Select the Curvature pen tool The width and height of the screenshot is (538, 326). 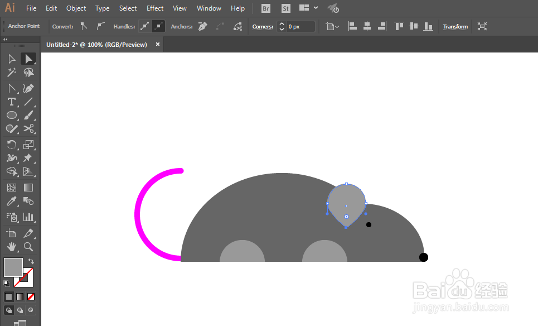point(28,88)
